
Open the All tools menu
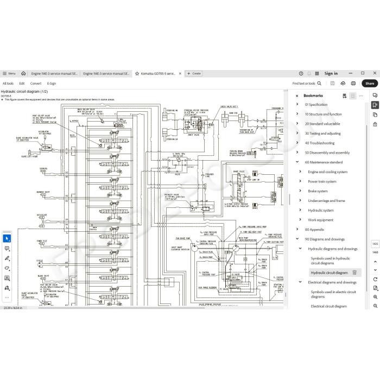pos(8,84)
